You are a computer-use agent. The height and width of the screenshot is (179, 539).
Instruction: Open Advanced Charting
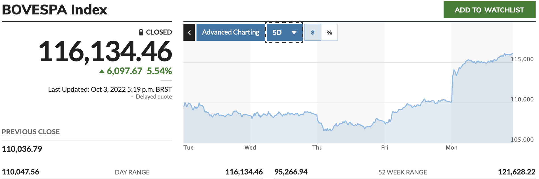(x=231, y=33)
